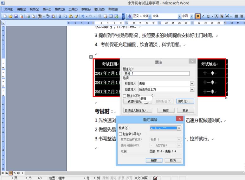Toggle Bold formatting in the toolbar
The height and width of the screenshot is (180, 245).
point(198,16)
